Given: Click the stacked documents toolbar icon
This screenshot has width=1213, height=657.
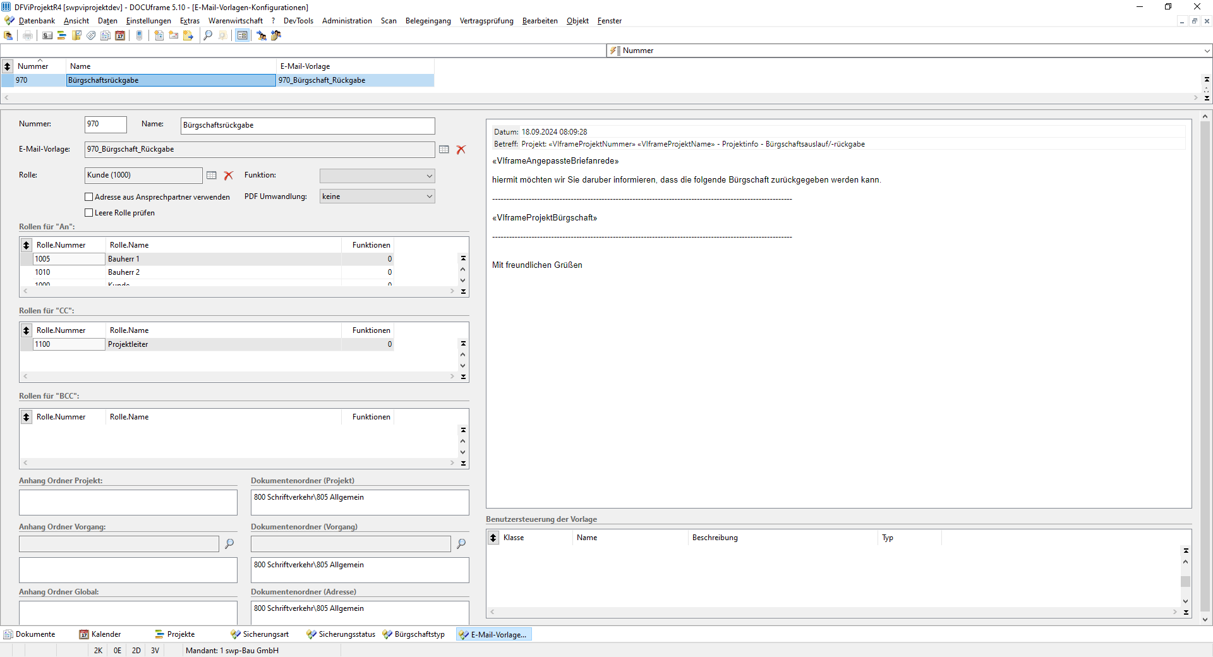Looking at the screenshot, I should coord(106,35).
